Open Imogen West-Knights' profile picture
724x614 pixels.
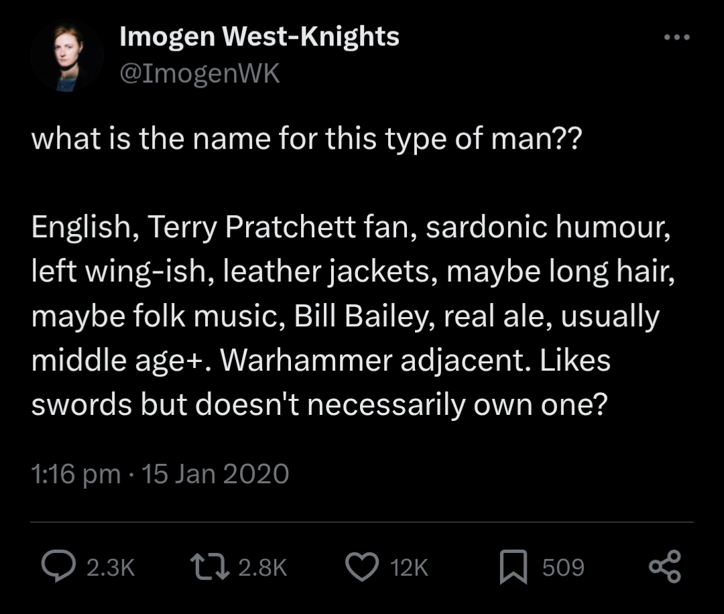66,58
